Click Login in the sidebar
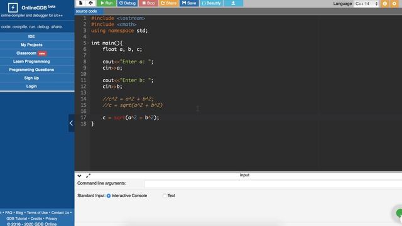The height and width of the screenshot is (226, 402). pyautogui.click(x=31, y=87)
